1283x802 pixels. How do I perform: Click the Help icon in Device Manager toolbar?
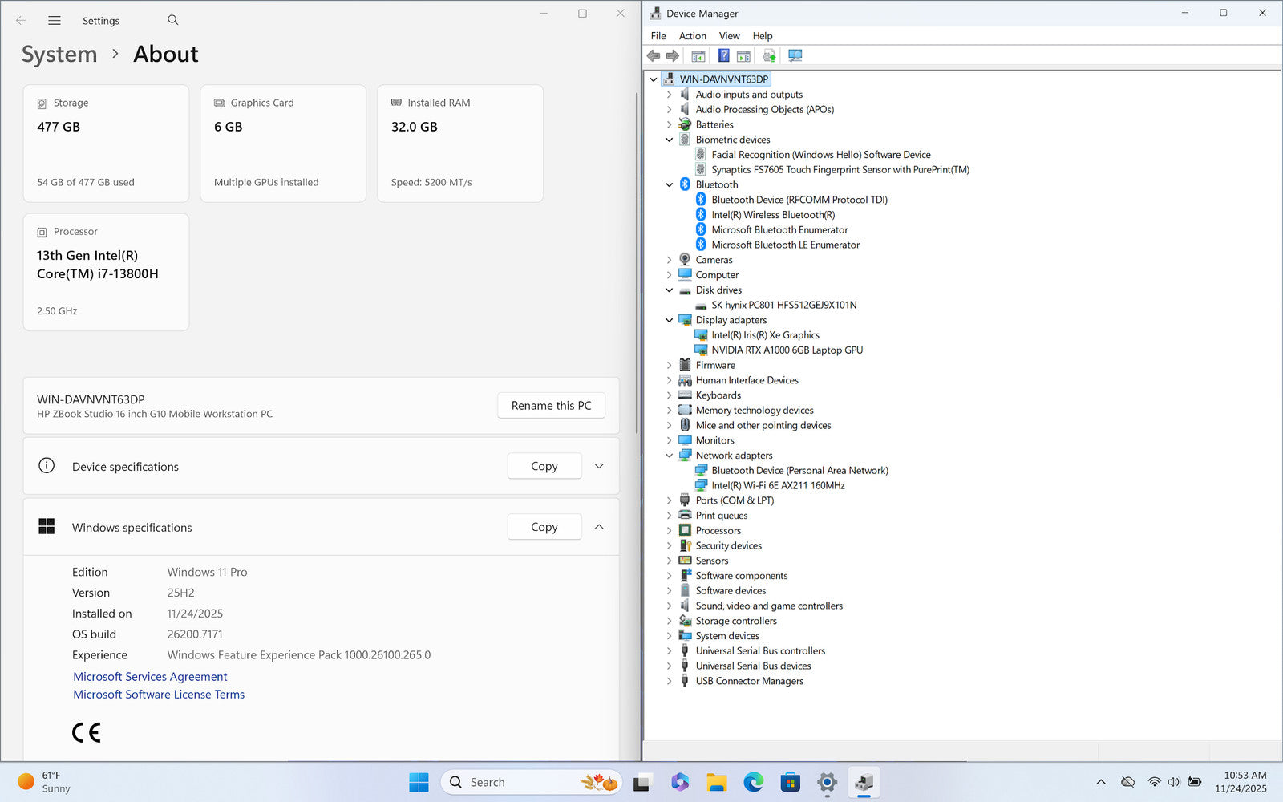tap(723, 55)
